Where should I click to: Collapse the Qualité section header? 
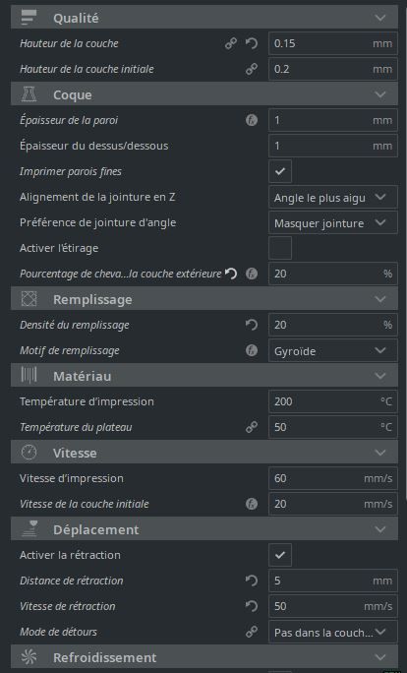(x=204, y=18)
